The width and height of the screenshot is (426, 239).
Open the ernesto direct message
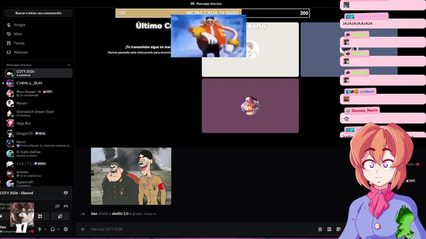coord(38,174)
